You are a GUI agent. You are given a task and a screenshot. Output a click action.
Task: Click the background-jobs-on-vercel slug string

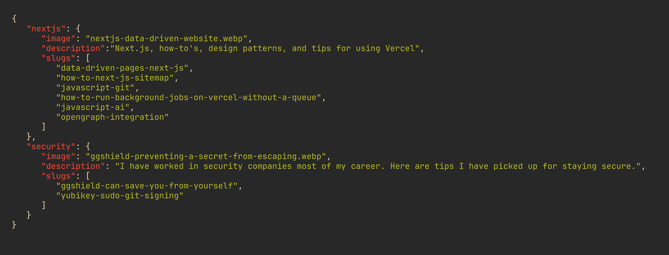[190, 97]
